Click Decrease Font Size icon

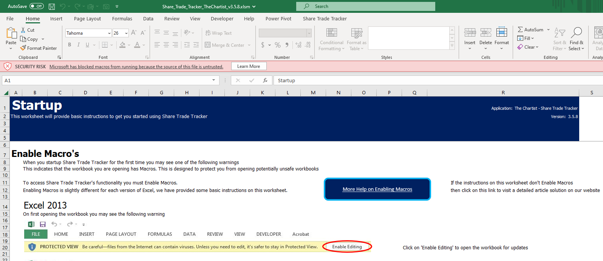(143, 33)
